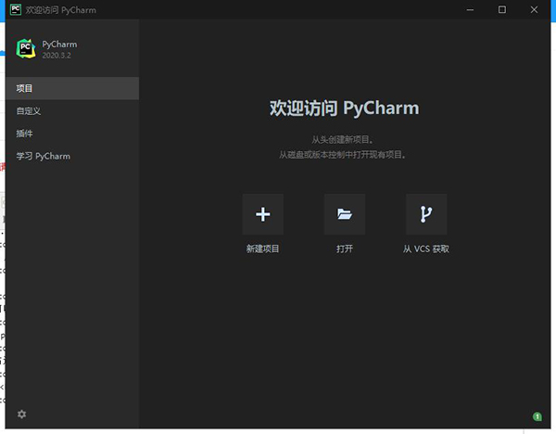Click the PyCharm name in sidebar header
This screenshot has height=434, width=556.
click(x=59, y=45)
